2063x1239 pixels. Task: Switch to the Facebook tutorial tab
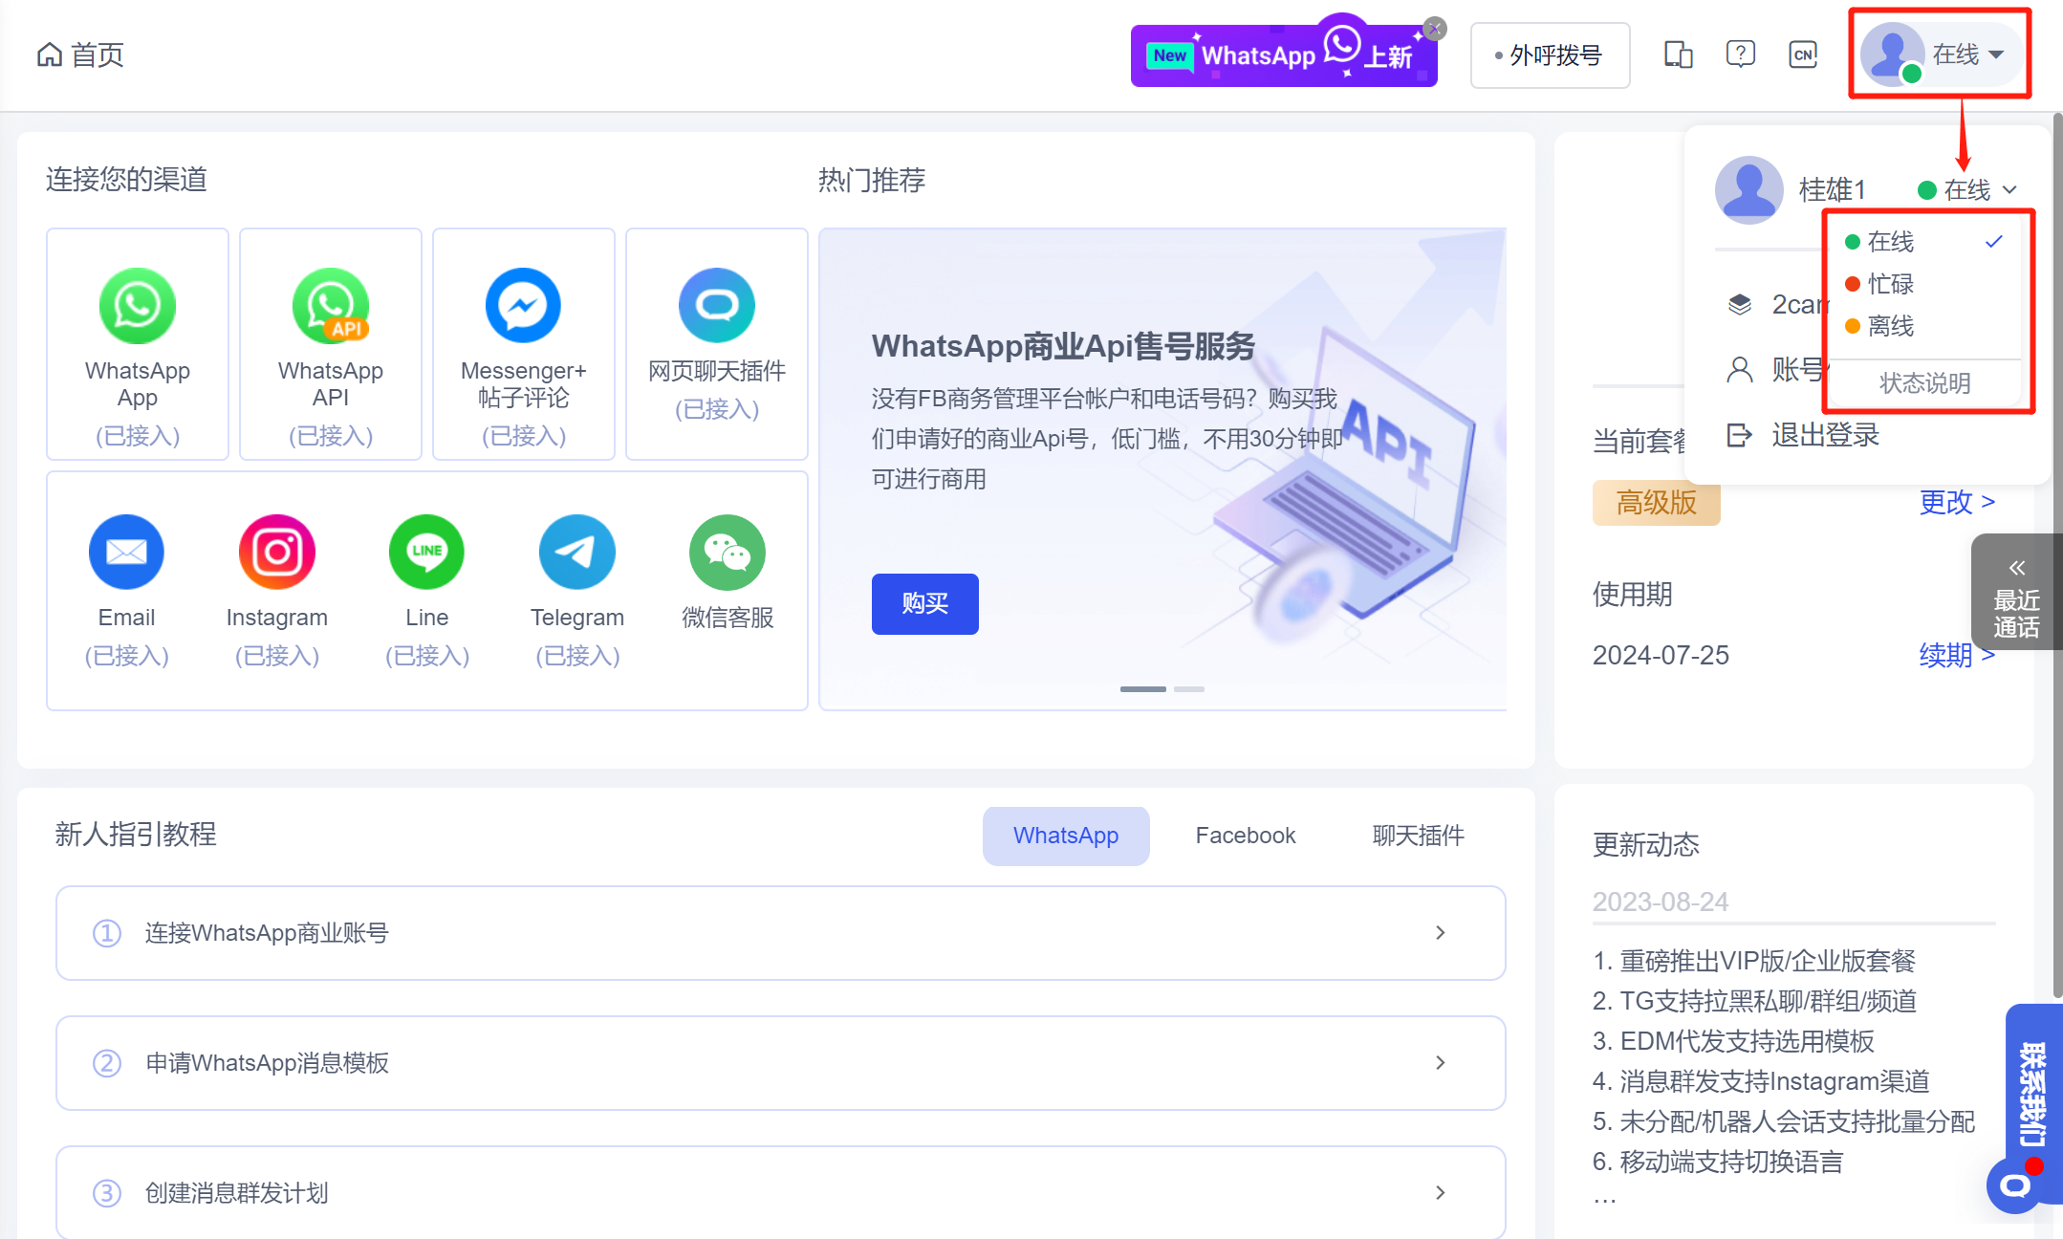click(1245, 836)
